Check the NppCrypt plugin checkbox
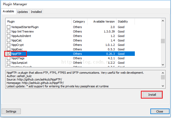This screenshot has height=118, width=173. pos(9,45)
